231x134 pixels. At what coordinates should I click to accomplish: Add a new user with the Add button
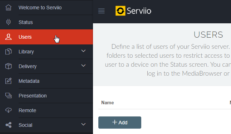120,123
